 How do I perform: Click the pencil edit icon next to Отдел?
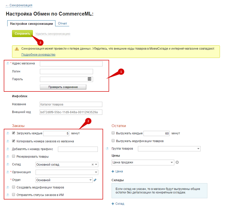click(x=95, y=180)
